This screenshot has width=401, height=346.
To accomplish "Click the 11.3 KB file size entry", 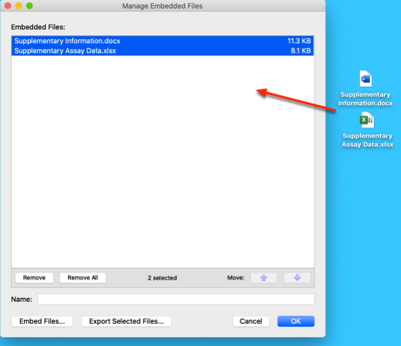I will pos(299,41).
